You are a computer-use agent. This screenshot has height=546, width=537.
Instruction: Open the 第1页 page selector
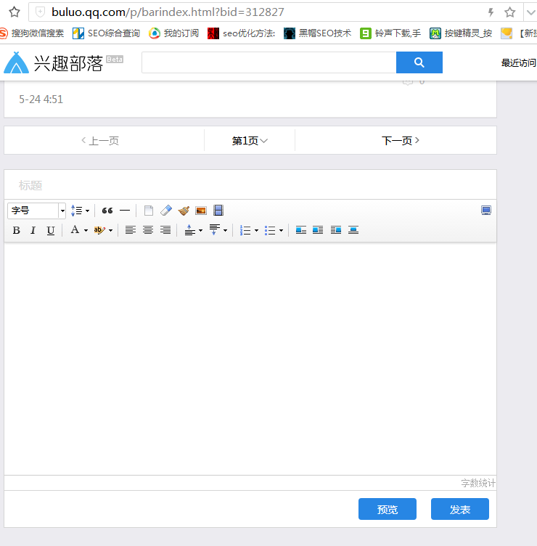250,141
